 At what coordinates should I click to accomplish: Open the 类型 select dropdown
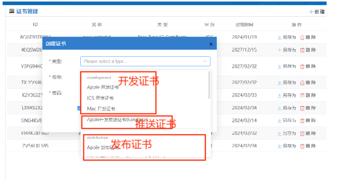tap(145, 61)
